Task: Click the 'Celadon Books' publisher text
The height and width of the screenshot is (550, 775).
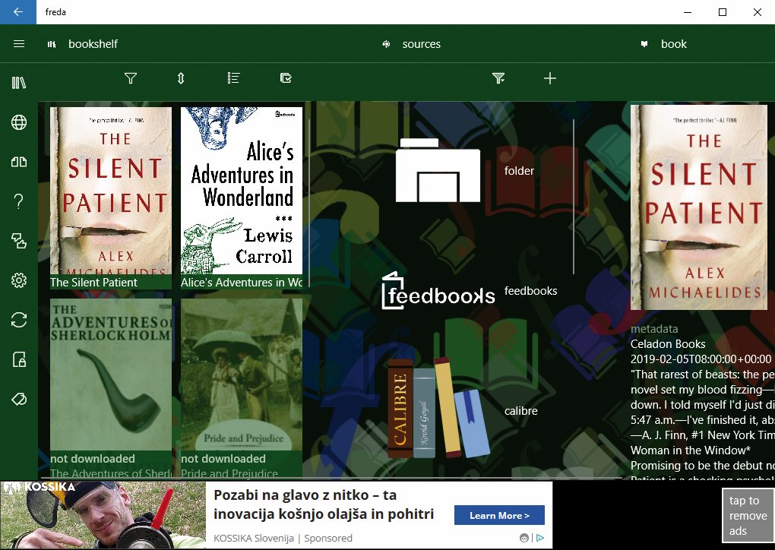Action: tap(668, 344)
